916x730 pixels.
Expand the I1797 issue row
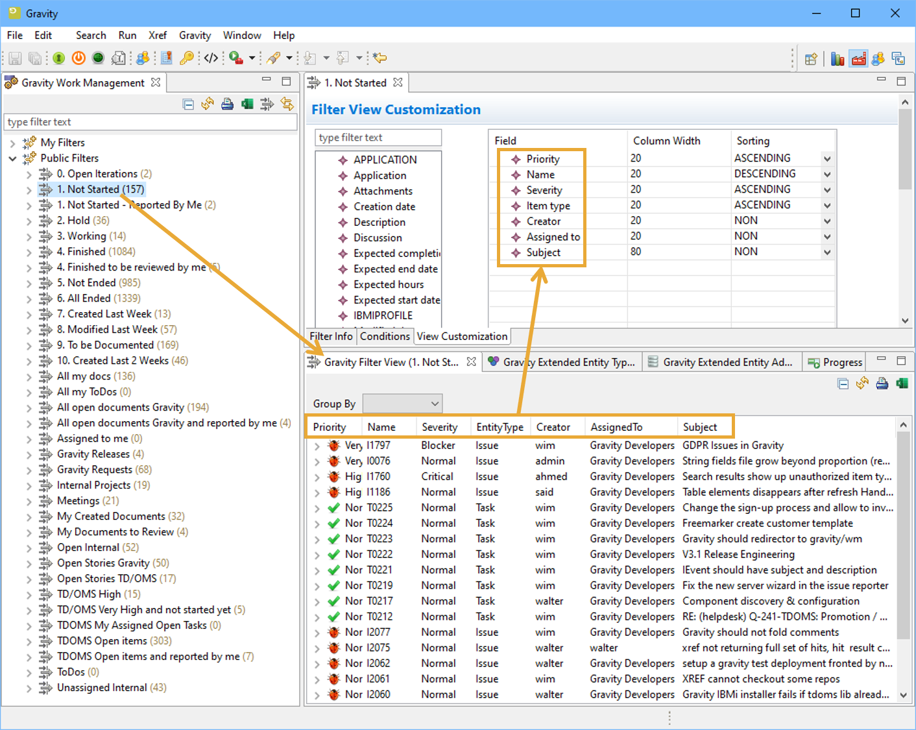coord(317,446)
